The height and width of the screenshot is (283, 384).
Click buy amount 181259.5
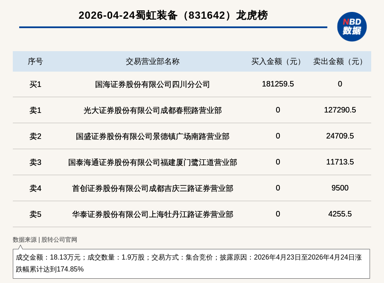pyautogui.click(x=278, y=84)
